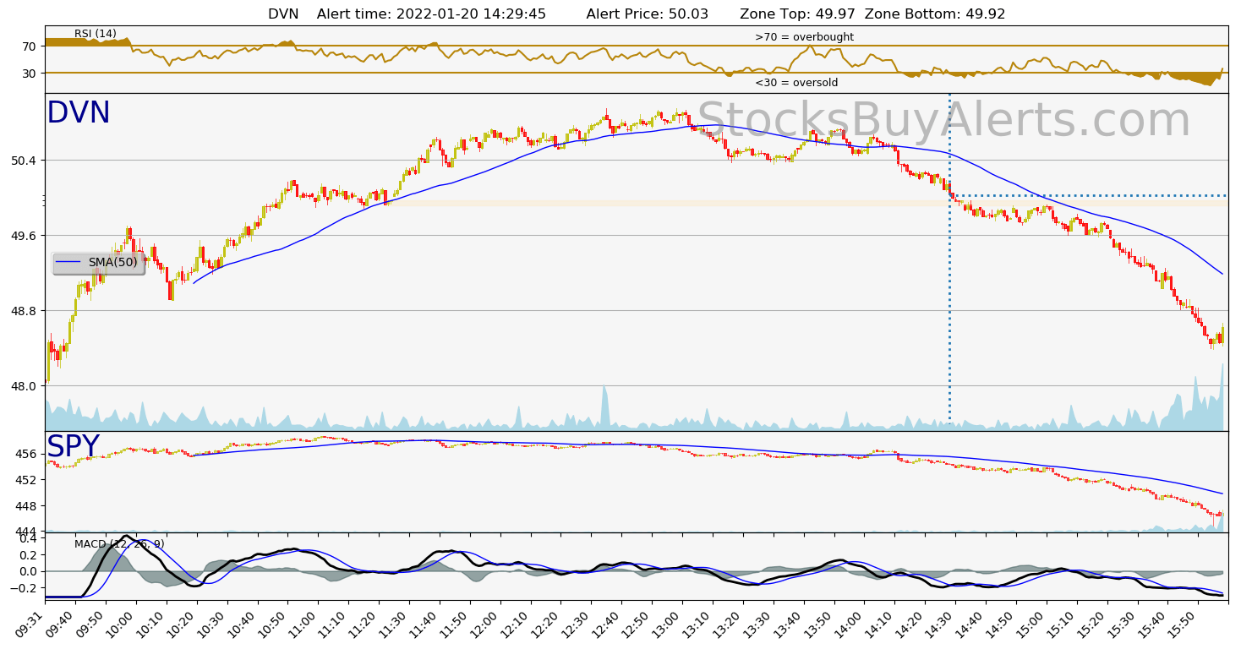Click the MACD 0.4 axis label
The image size is (1241, 649).
point(29,538)
